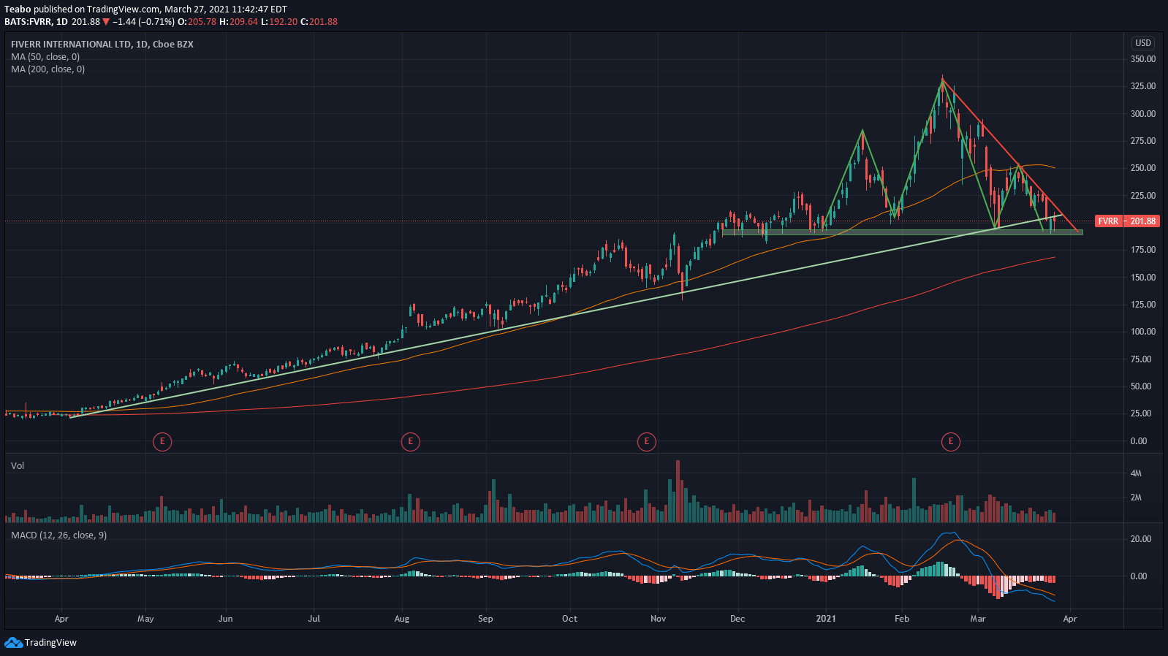Select the MA (50, close, 0) indicator label

[45, 57]
